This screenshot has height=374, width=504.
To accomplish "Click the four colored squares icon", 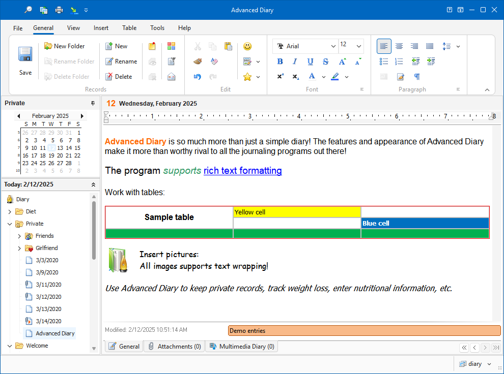I will 172,46.
